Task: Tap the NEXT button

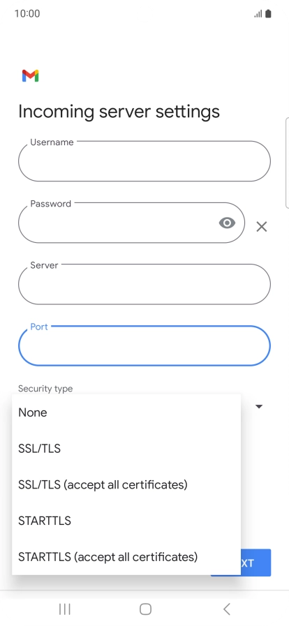Action: (256, 563)
